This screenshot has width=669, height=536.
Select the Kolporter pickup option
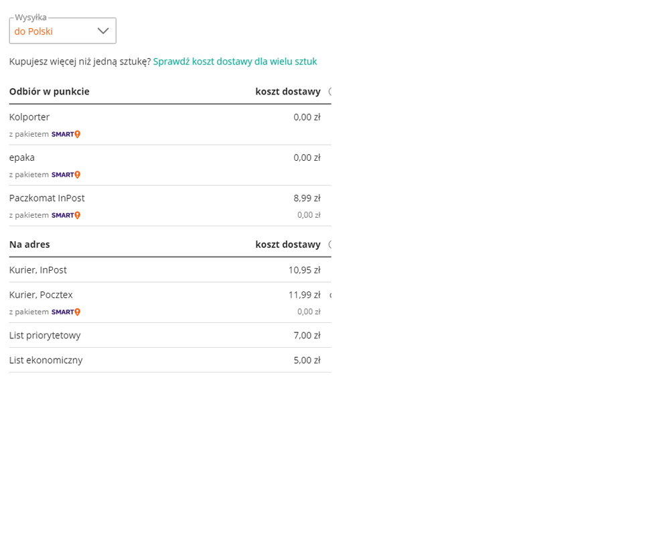pyautogui.click(x=29, y=117)
